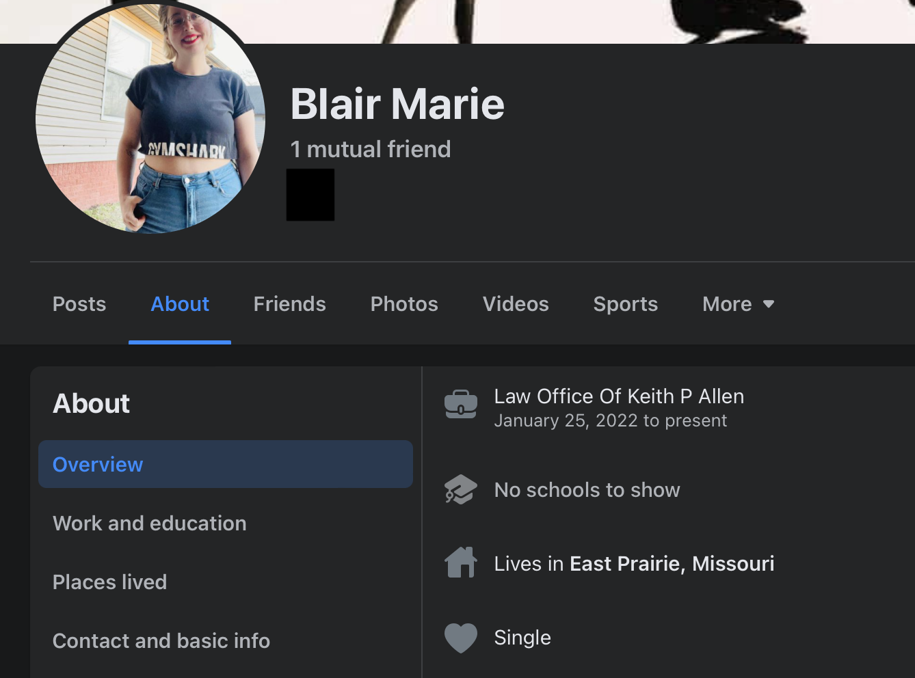
Task: Click the briefcase workplace icon
Action: [460, 403]
